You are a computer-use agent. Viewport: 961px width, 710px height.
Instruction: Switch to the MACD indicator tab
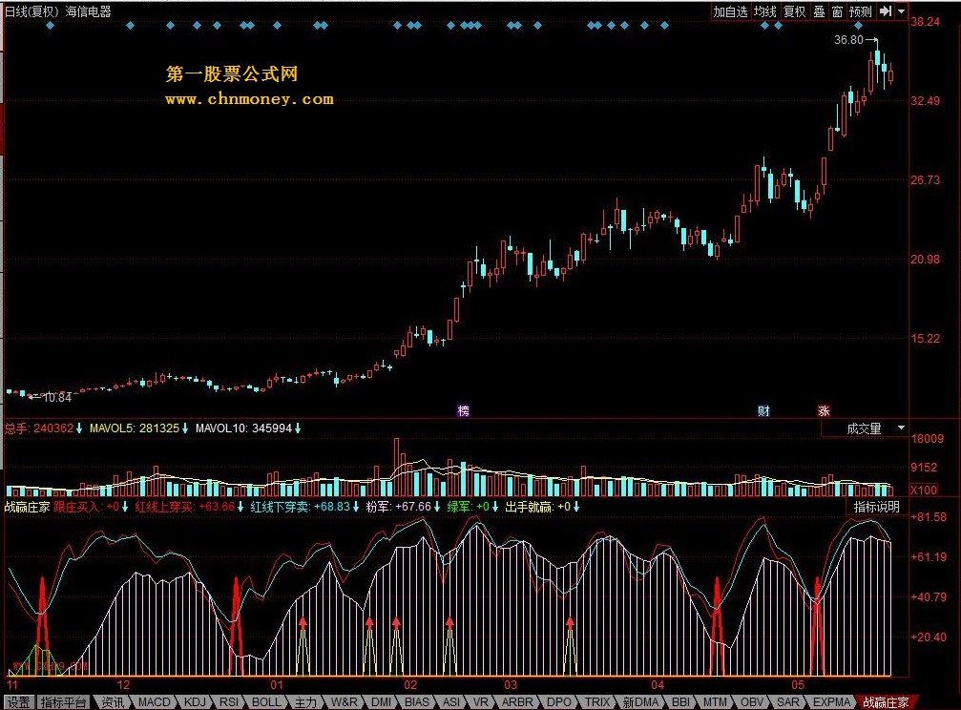click(x=154, y=702)
